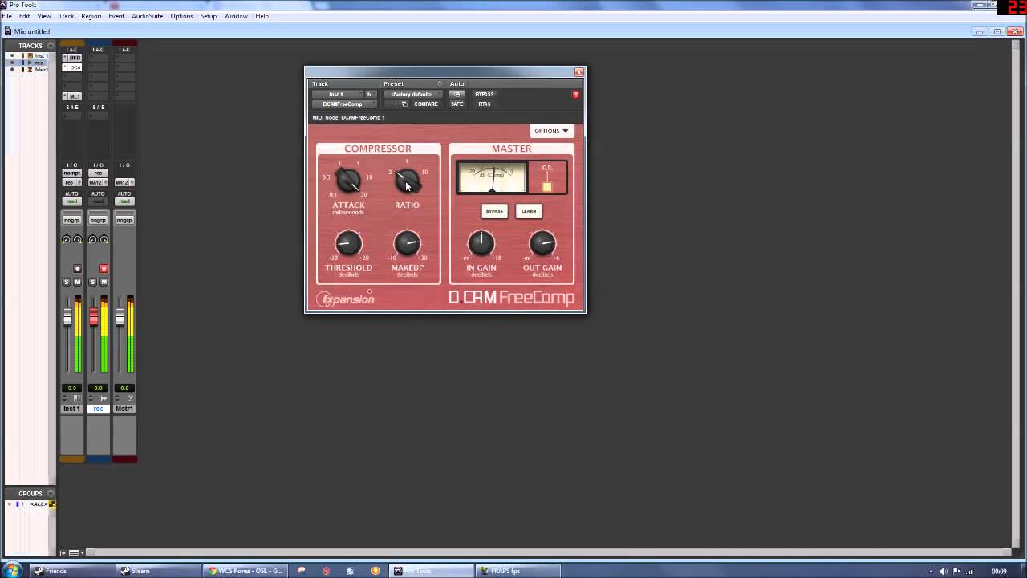Open the Window menu

point(236,16)
